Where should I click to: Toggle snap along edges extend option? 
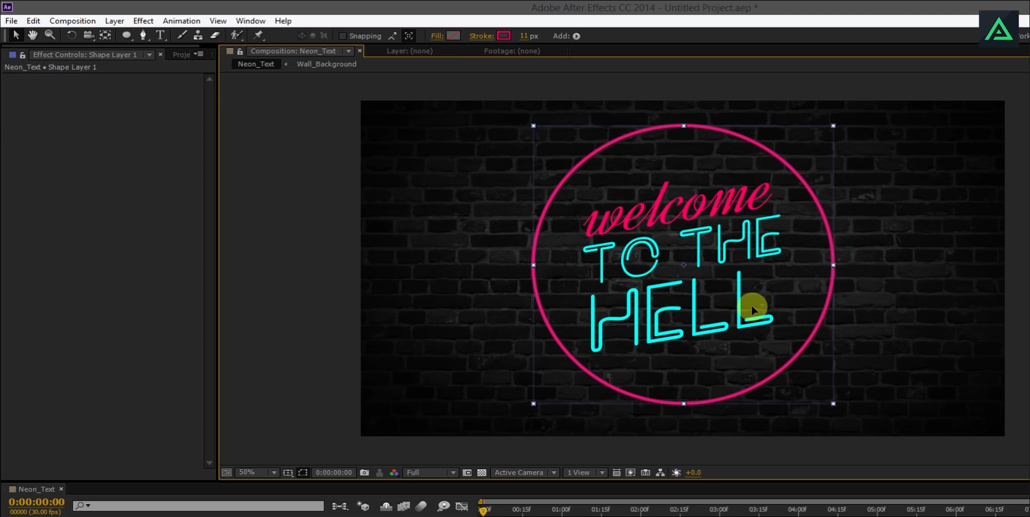[x=393, y=36]
